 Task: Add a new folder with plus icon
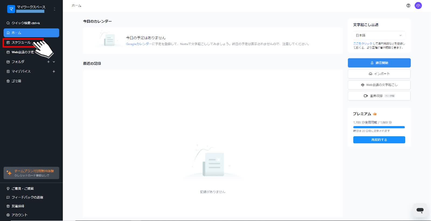48,62
